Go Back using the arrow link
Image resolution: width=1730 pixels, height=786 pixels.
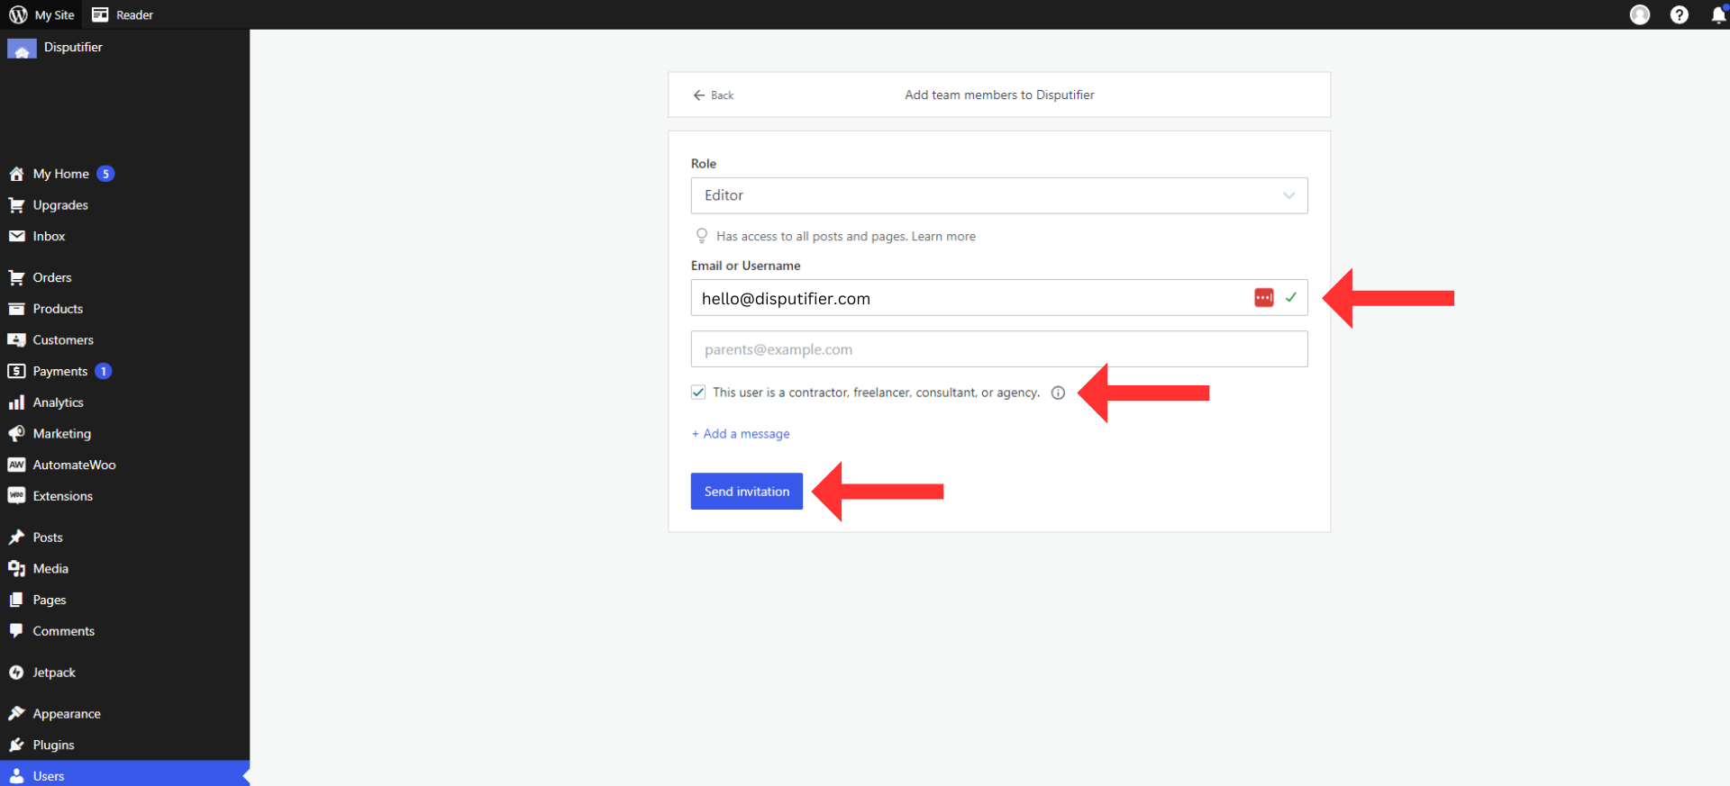714,95
